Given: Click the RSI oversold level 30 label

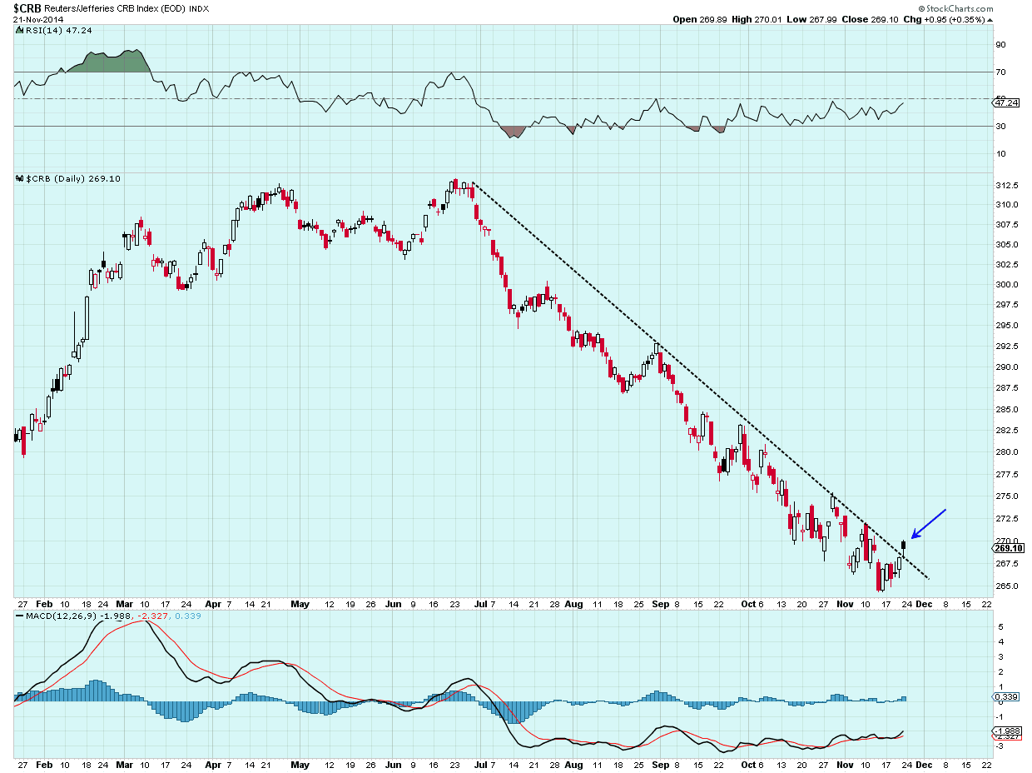Looking at the screenshot, I should pos(1000,127).
